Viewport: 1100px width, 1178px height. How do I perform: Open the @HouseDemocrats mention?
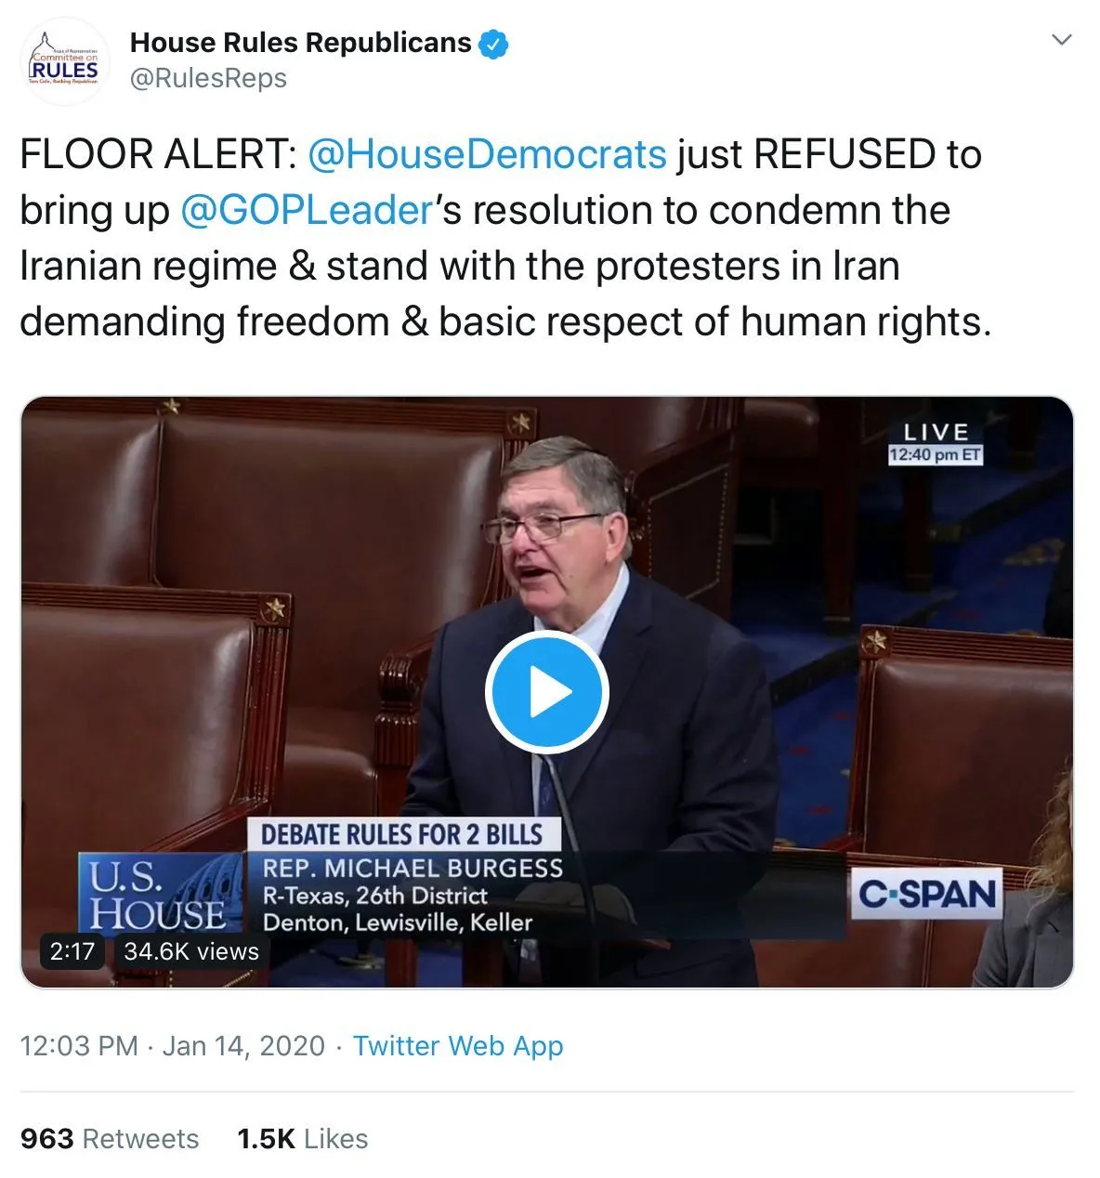[x=487, y=154]
